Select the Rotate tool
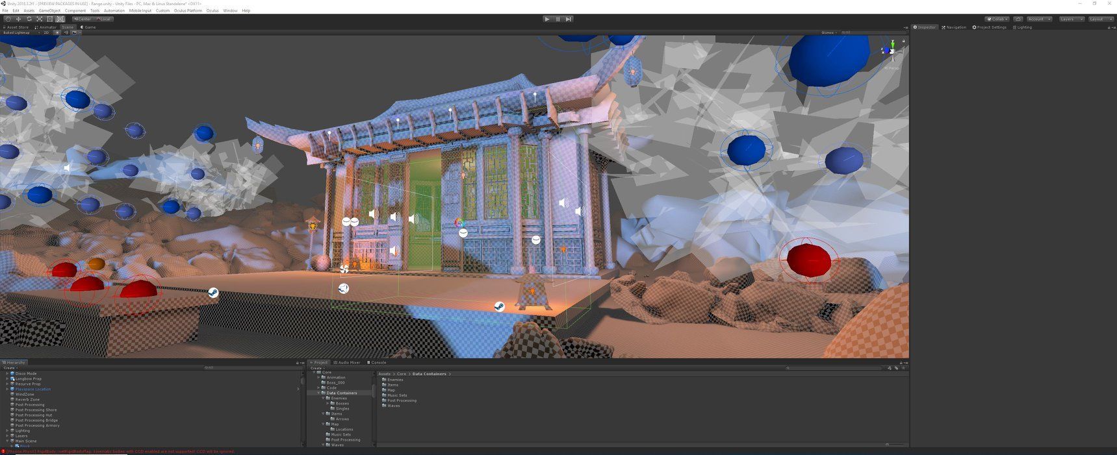This screenshot has width=1117, height=455. click(29, 19)
